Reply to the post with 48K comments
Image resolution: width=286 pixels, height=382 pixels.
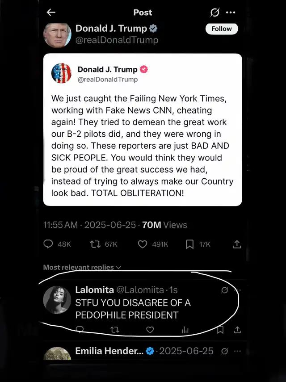(48, 244)
